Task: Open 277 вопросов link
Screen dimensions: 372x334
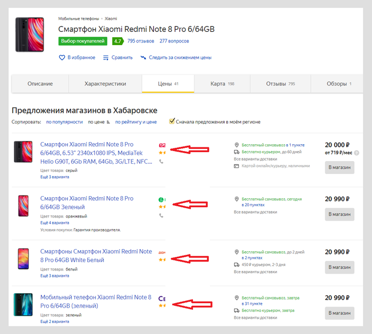Action: [x=174, y=41]
